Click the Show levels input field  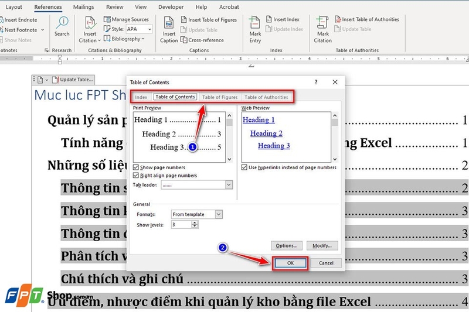tap(181, 225)
